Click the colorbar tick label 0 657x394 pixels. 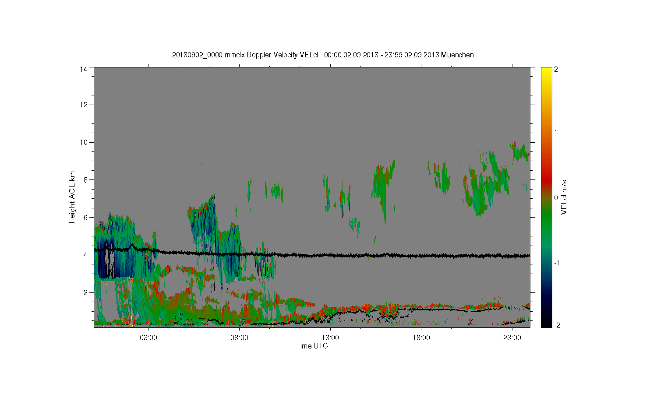[556, 197]
